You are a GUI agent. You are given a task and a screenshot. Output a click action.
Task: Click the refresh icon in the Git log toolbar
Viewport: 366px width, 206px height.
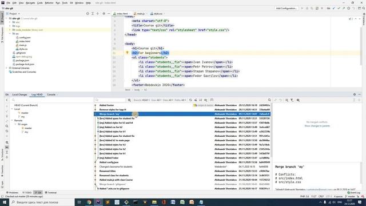pos(190,100)
